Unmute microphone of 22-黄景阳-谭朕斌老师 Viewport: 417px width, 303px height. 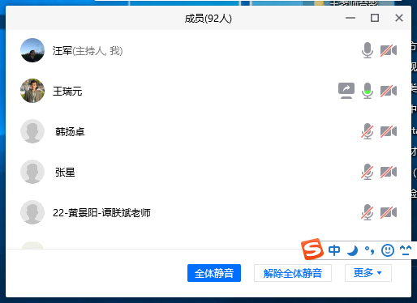coord(368,212)
